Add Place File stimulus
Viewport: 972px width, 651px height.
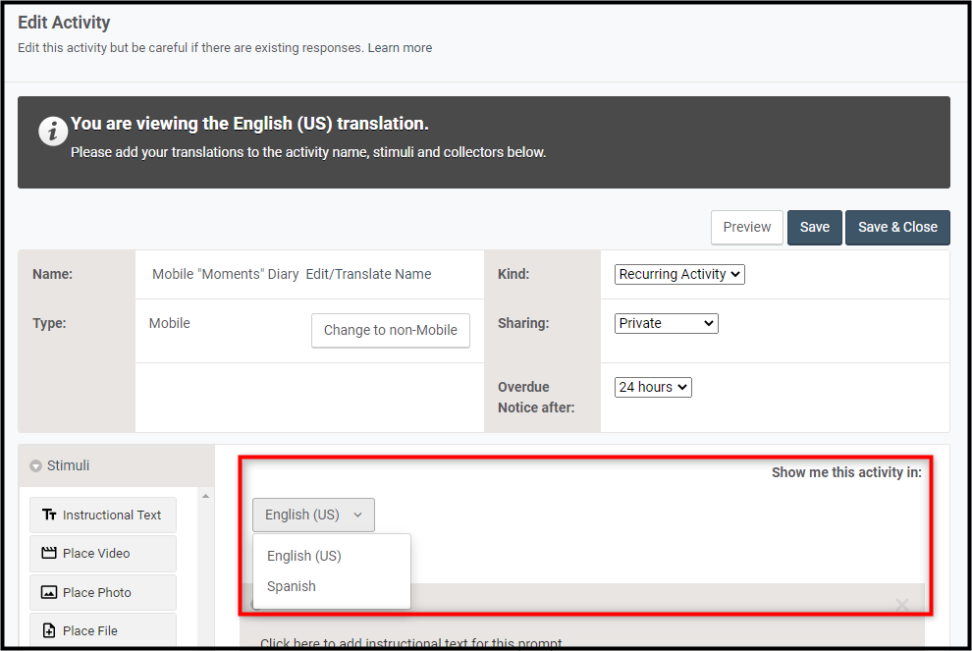point(103,630)
